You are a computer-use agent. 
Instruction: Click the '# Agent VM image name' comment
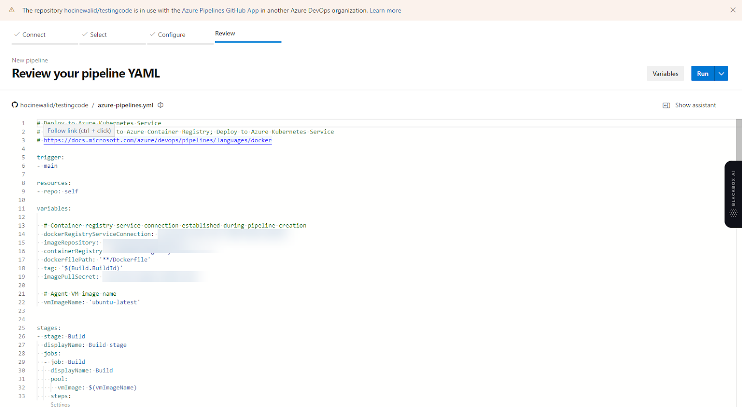click(x=80, y=294)
